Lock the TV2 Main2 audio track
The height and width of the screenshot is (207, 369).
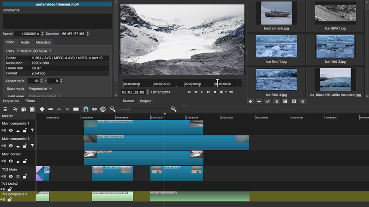point(10,189)
